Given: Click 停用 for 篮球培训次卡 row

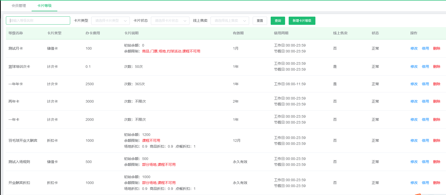Looking at the screenshot, I should click(x=425, y=67).
